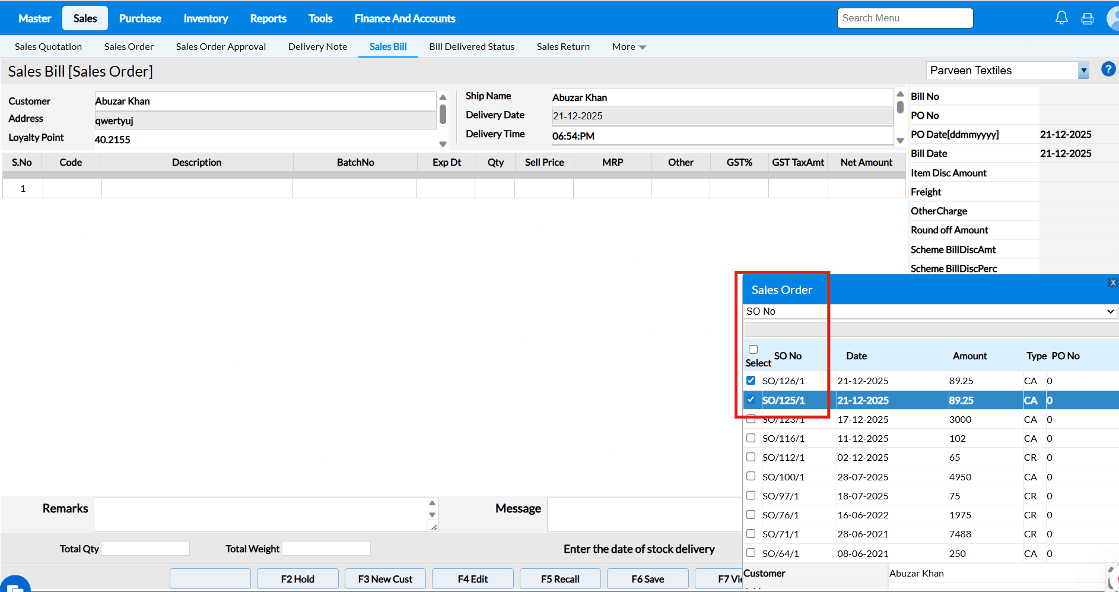This screenshot has height=592, width=1119.
Task: Click the printer icon in header
Action: coord(1087,19)
